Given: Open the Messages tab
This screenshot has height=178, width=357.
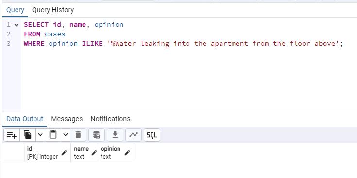Looking at the screenshot, I should [67, 119].
